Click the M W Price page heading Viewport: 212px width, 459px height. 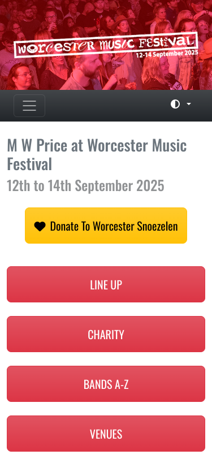97,154
